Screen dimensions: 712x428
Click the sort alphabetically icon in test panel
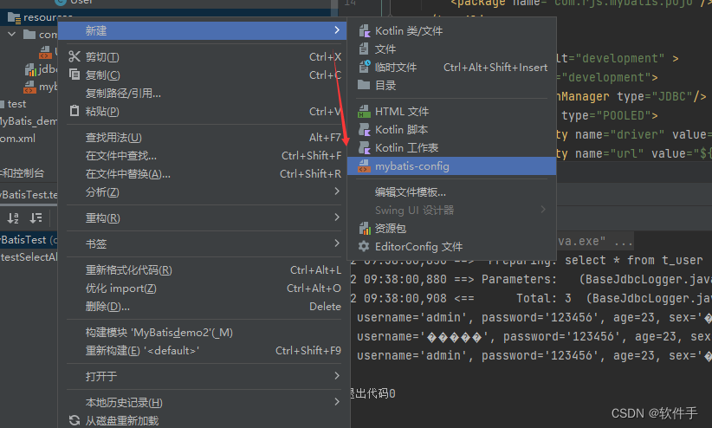13,218
